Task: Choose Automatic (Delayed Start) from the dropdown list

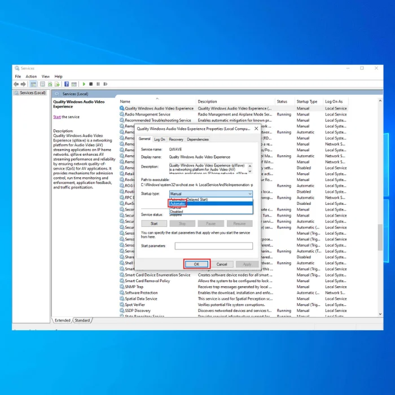Action: [x=211, y=200]
